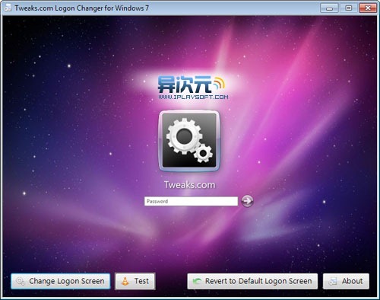Open the About dialog
The image size is (380, 300).
point(346,281)
